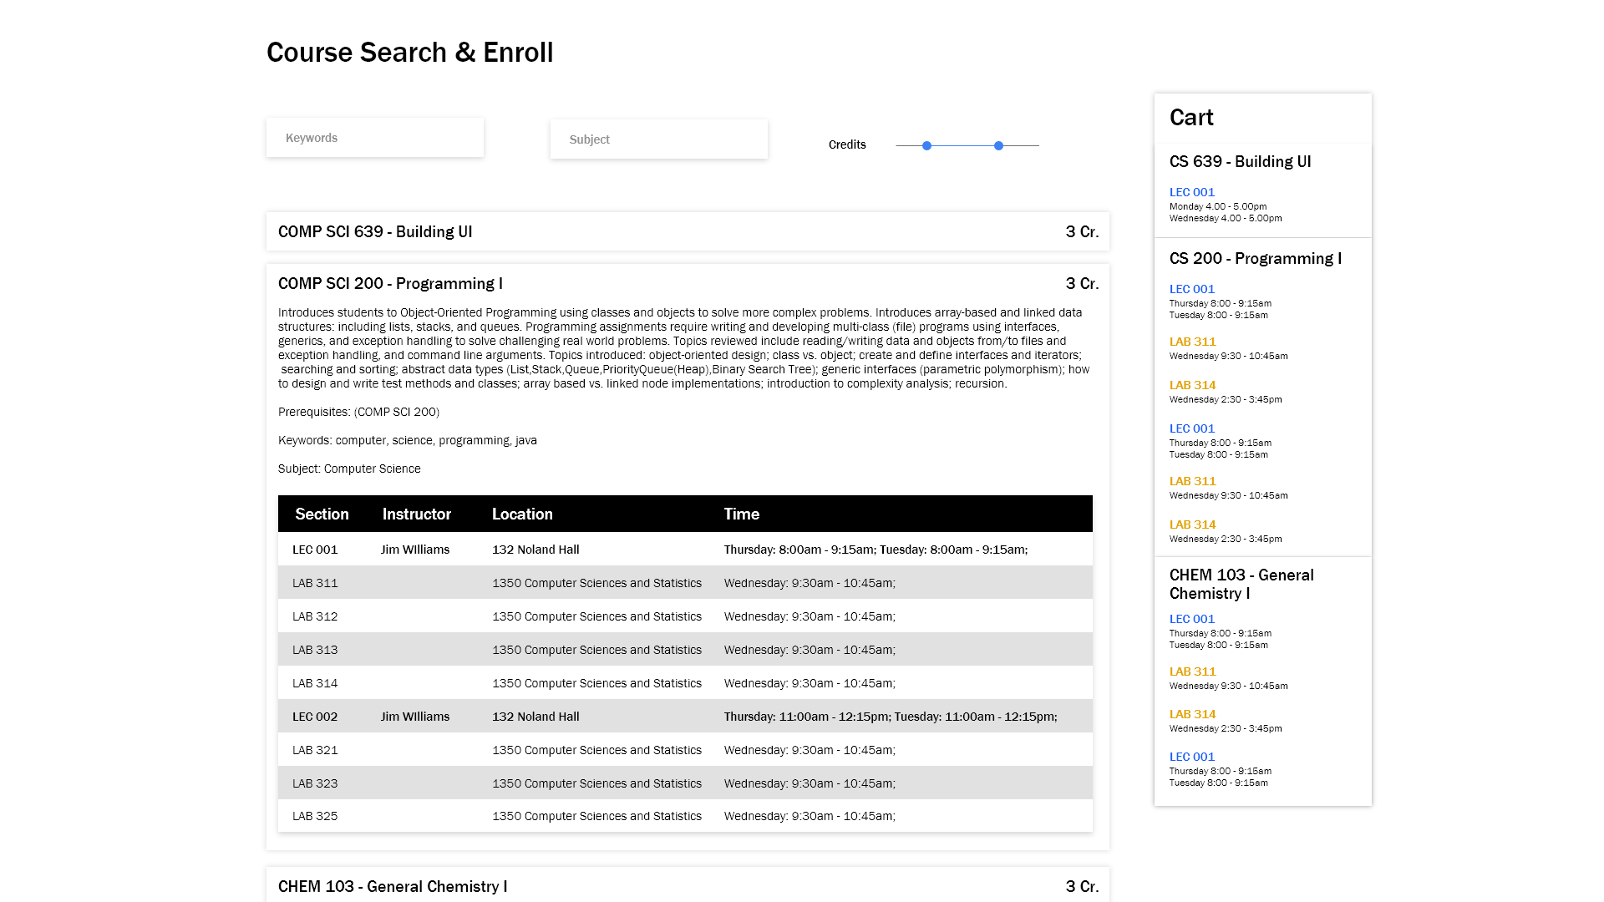Select LAB 323 section in the table

685,783
